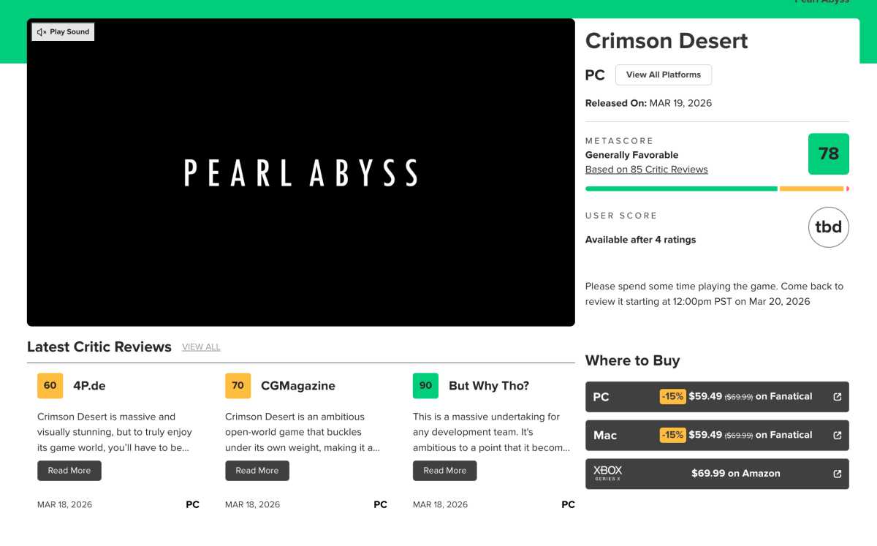Click the green score distribution bar
The width and height of the screenshot is (877, 546).
pos(680,189)
